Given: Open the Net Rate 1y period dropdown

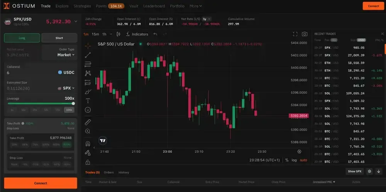Looking at the screenshot, I should [x=207, y=19].
